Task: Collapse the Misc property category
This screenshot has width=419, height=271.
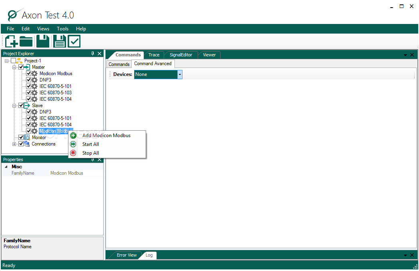Action: click(6, 167)
